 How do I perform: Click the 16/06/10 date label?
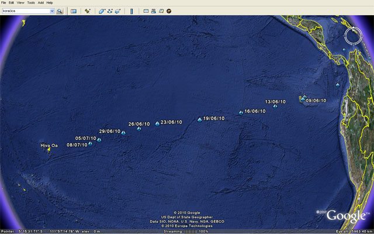coord(255,111)
